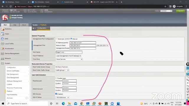
Task: Switch to the About tab
Action: [24, 25]
